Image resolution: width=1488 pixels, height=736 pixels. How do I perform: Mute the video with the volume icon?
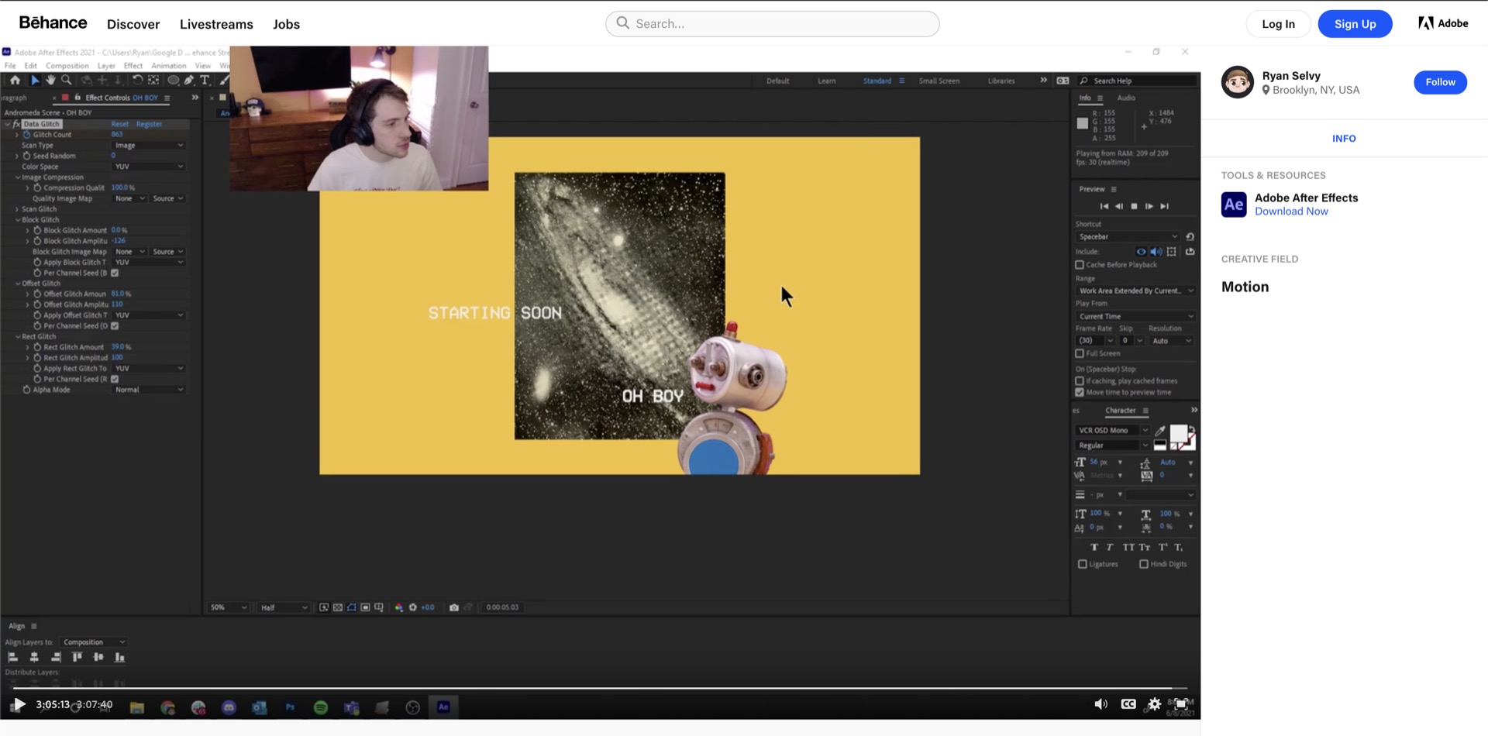[1100, 704]
